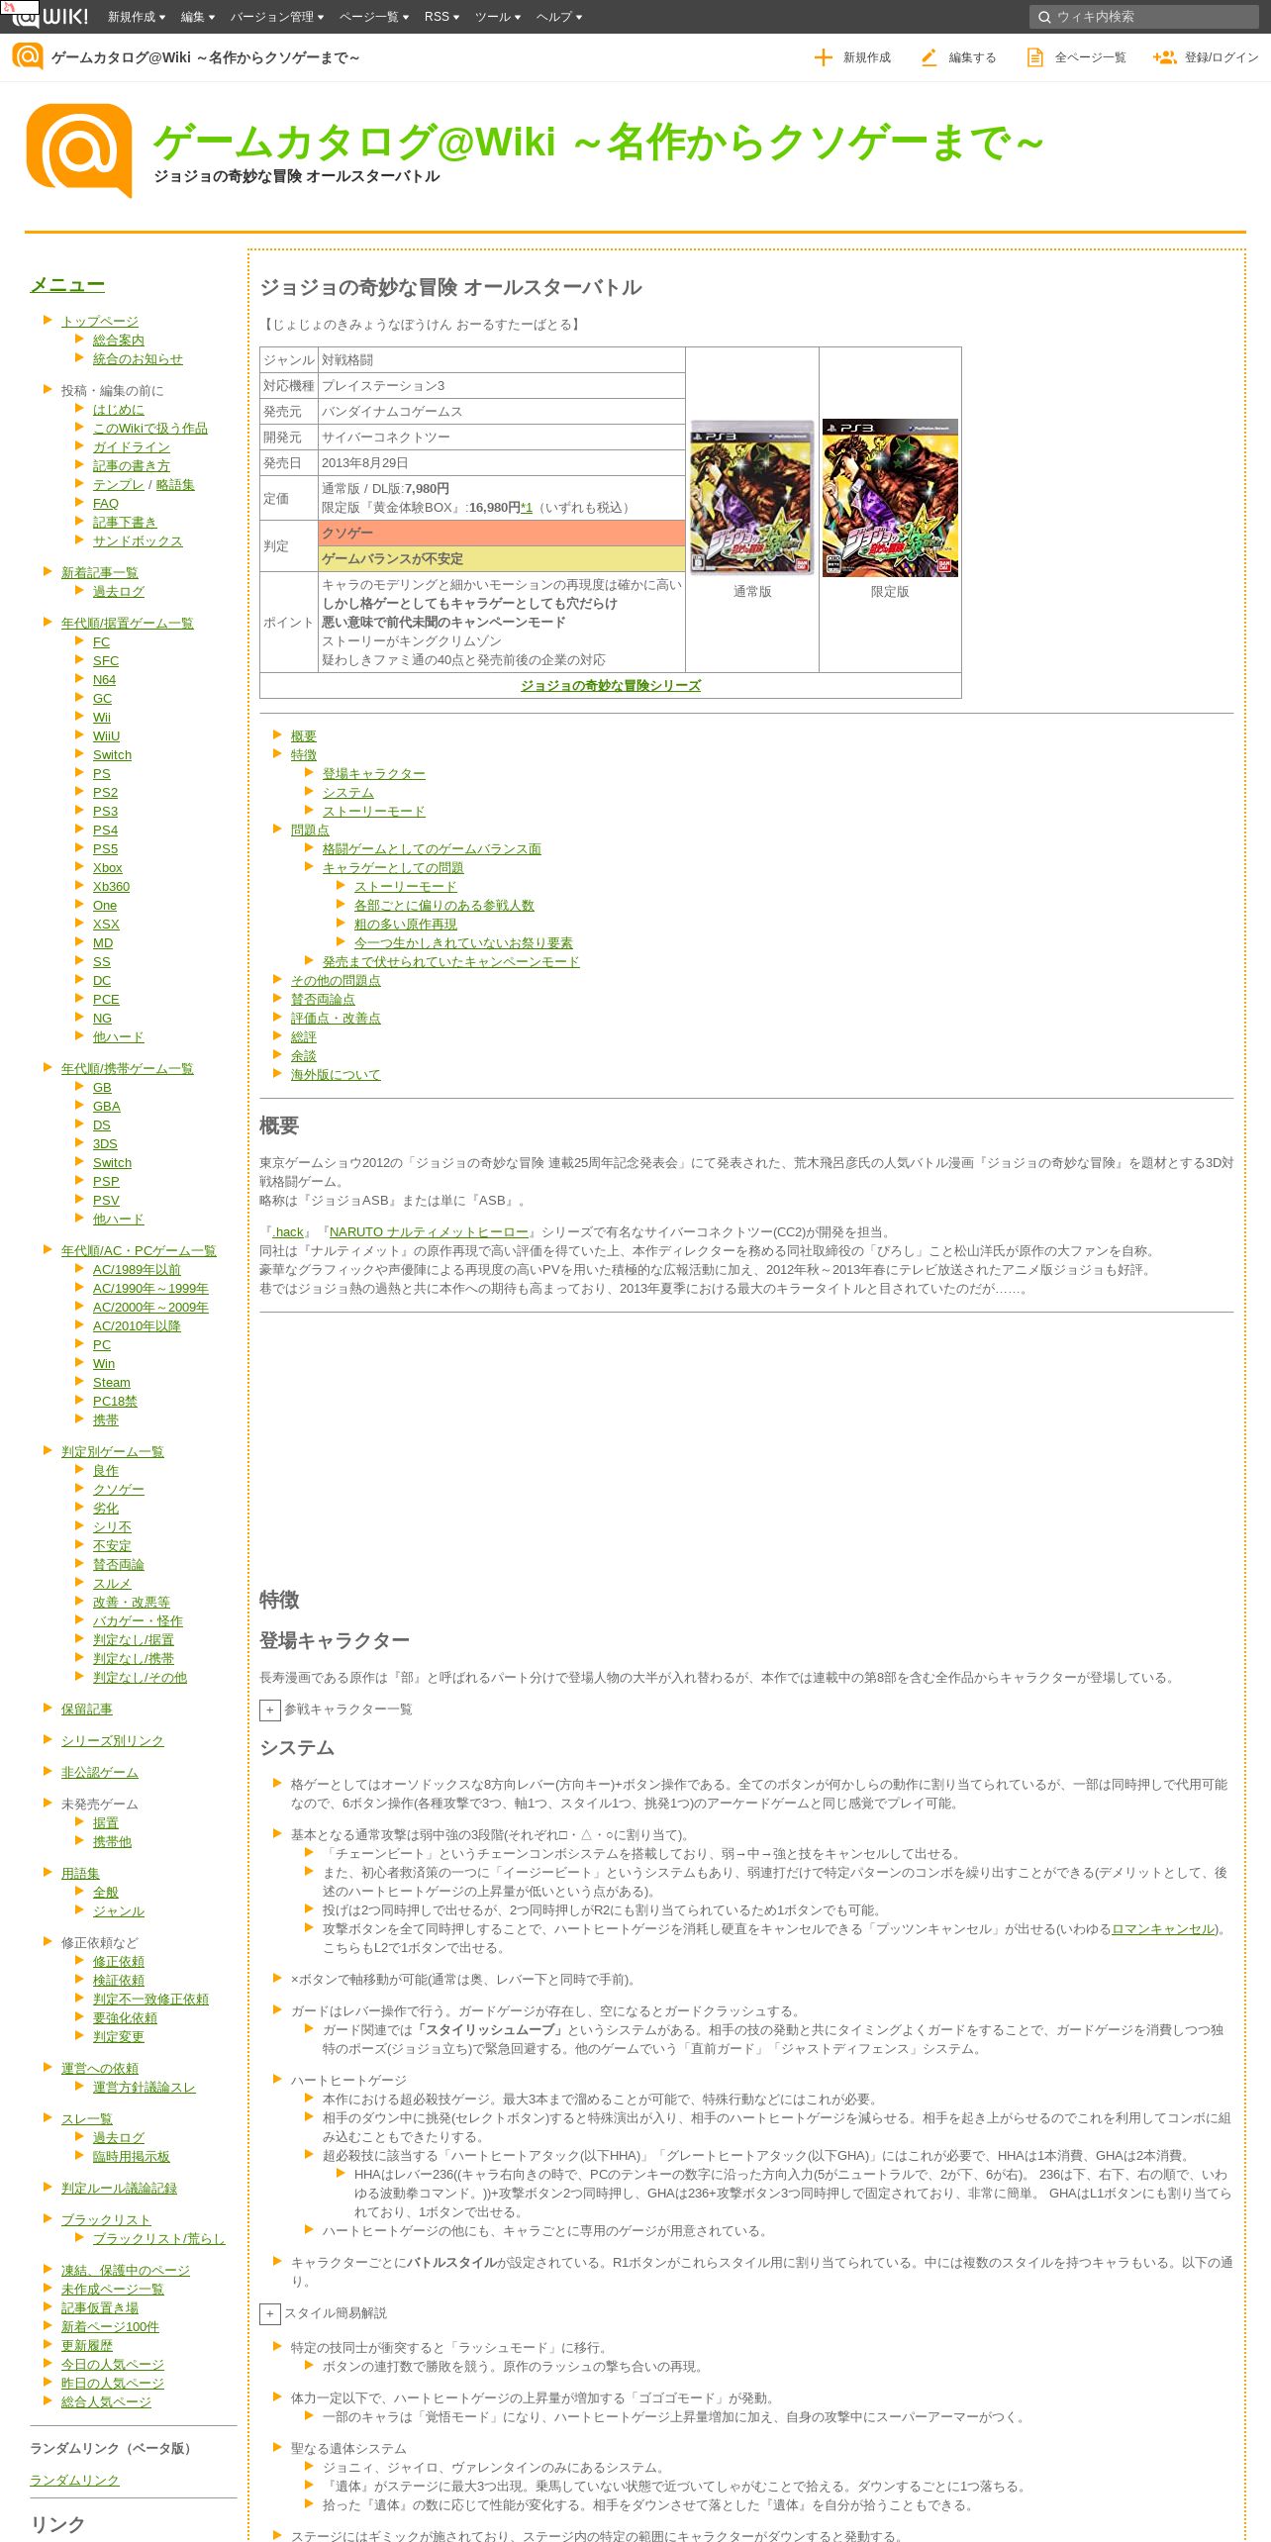This screenshot has width=1271, height=2542.
Task: Open the 編集 dropdown menu
Action: [x=198, y=17]
